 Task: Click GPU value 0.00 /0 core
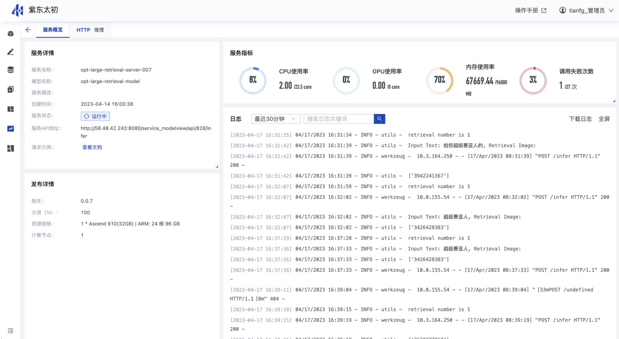click(386, 86)
